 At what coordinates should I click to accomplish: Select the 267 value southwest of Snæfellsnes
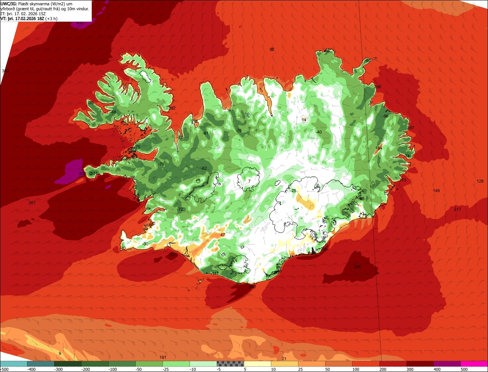click(32, 203)
